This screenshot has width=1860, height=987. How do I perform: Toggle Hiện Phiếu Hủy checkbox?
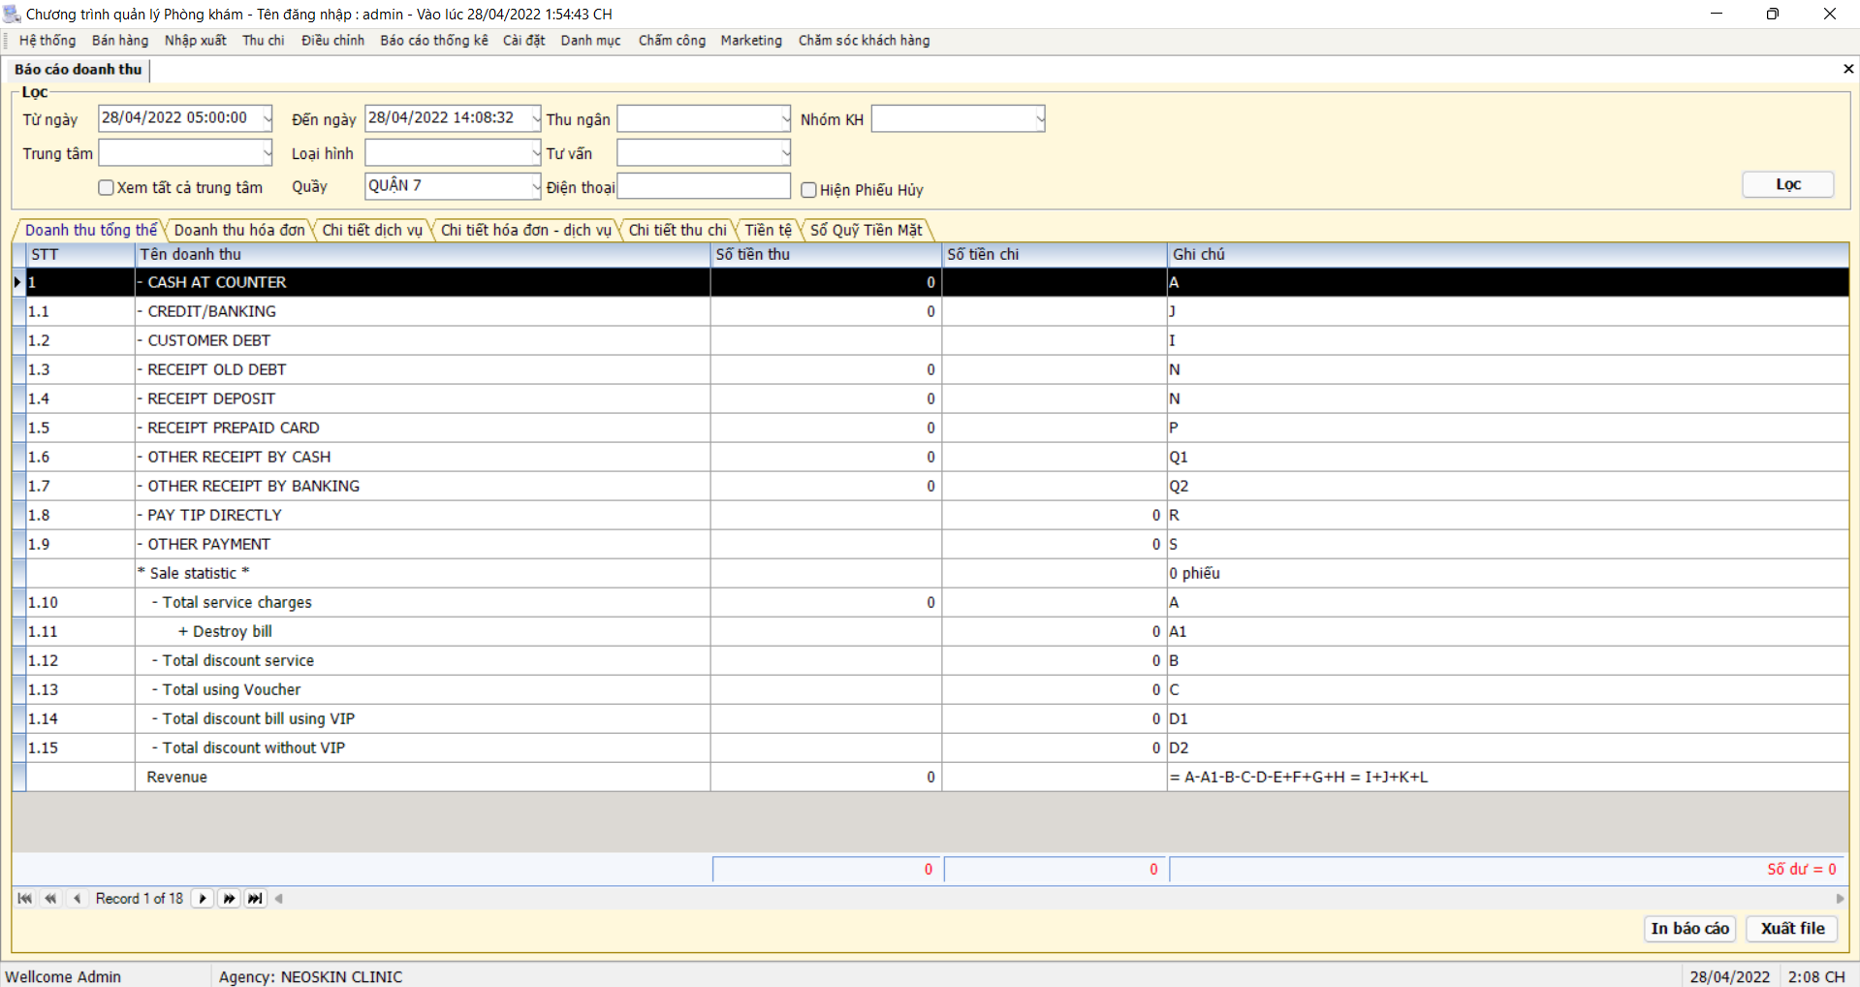coord(808,190)
